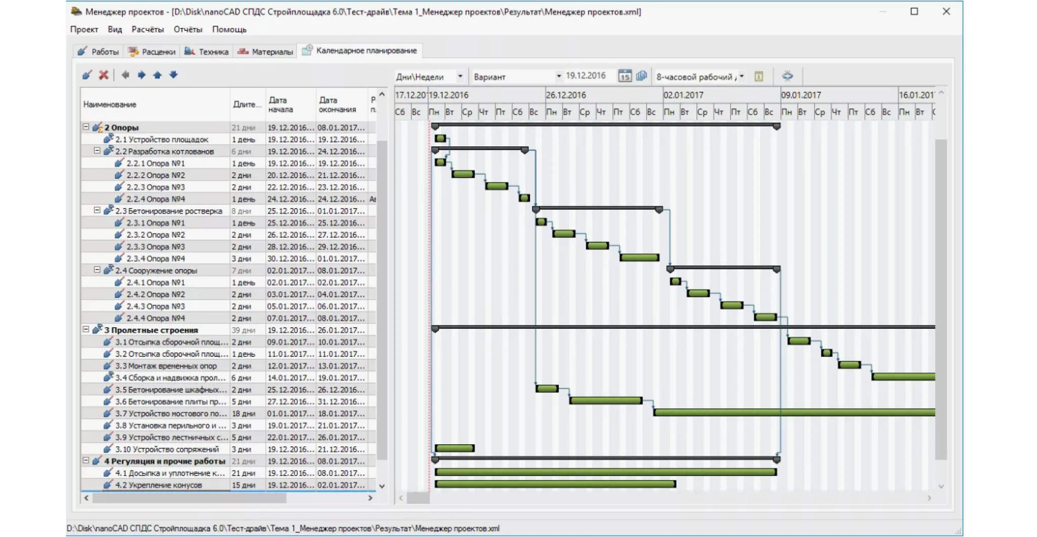The height and width of the screenshot is (537, 1037).
Task: Switch to the 'Материалы' tab
Action: (266, 52)
